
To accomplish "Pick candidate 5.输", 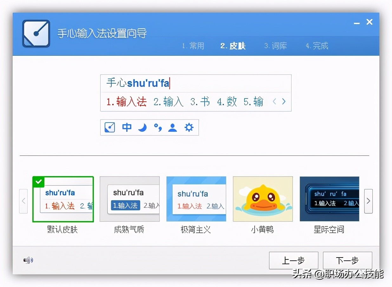I will (x=253, y=102).
